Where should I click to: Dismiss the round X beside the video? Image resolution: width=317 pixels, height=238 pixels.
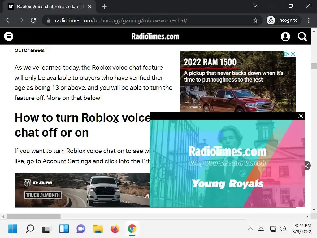306,166
